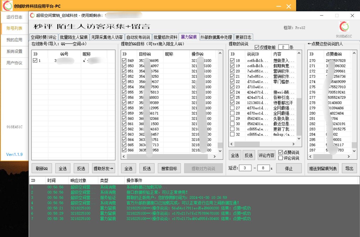Image resolution: width=360 pixels, height=237 pixels.
Task: Select the 暴力留痕 tab
Action: [x=189, y=37]
